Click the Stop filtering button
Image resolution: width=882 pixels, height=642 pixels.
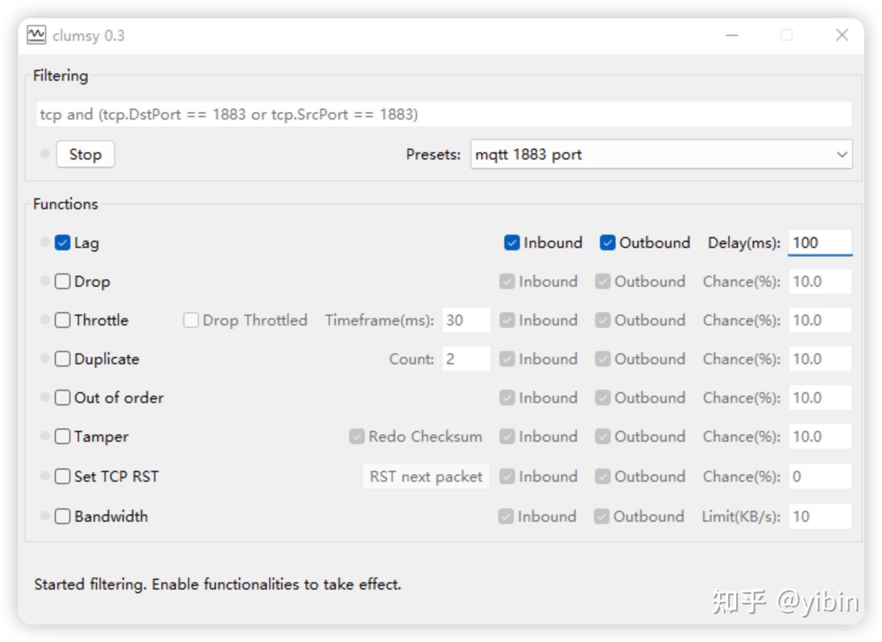[x=86, y=154]
